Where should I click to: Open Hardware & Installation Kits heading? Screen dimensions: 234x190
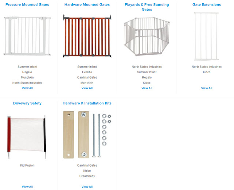tap(87, 103)
